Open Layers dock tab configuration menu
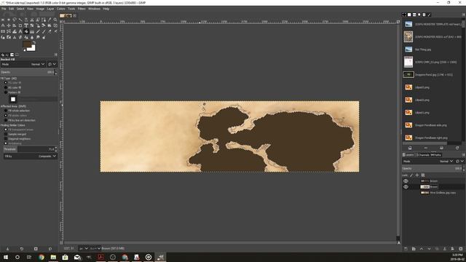 pyautogui.click(x=463, y=155)
